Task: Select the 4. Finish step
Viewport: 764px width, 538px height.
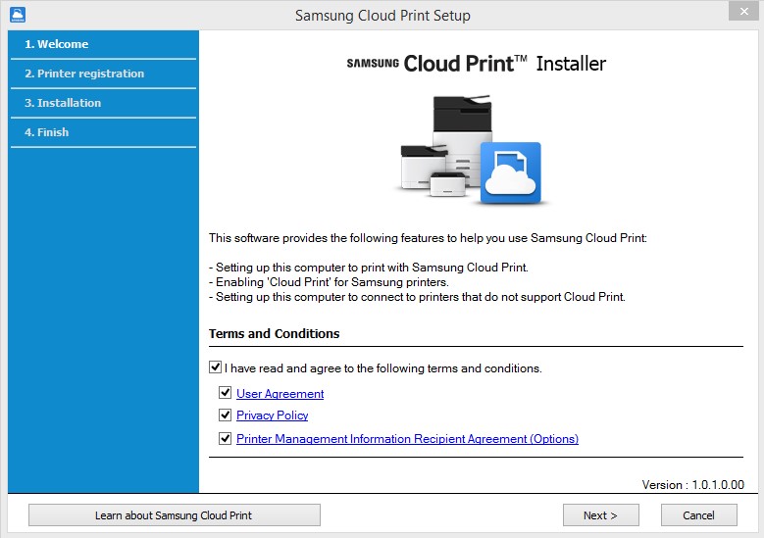Action: (103, 132)
